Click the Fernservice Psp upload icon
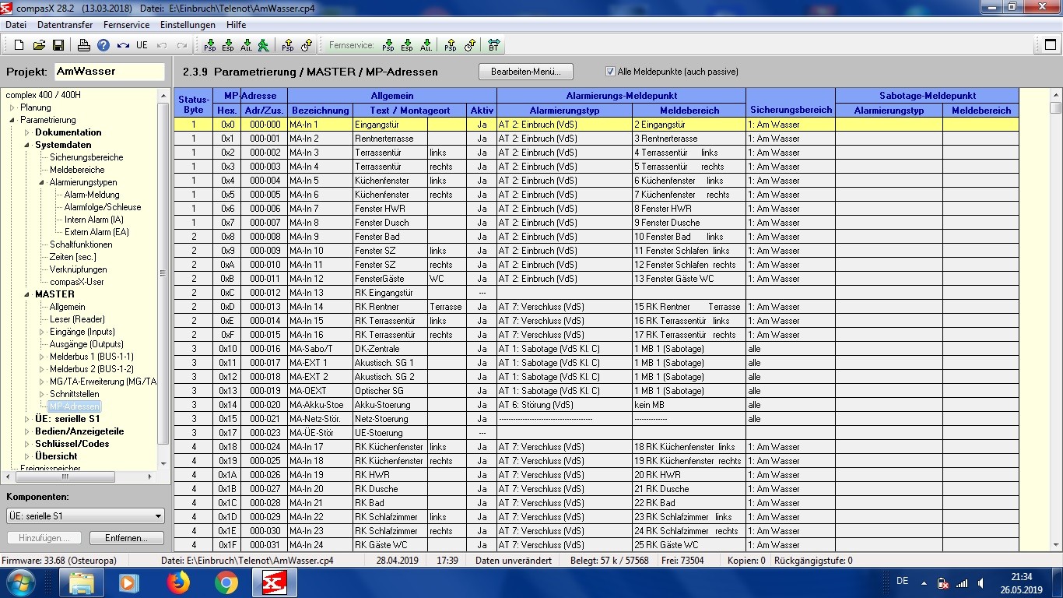Viewport: 1063px width, 598px height. pyautogui.click(x=451, y=45)
